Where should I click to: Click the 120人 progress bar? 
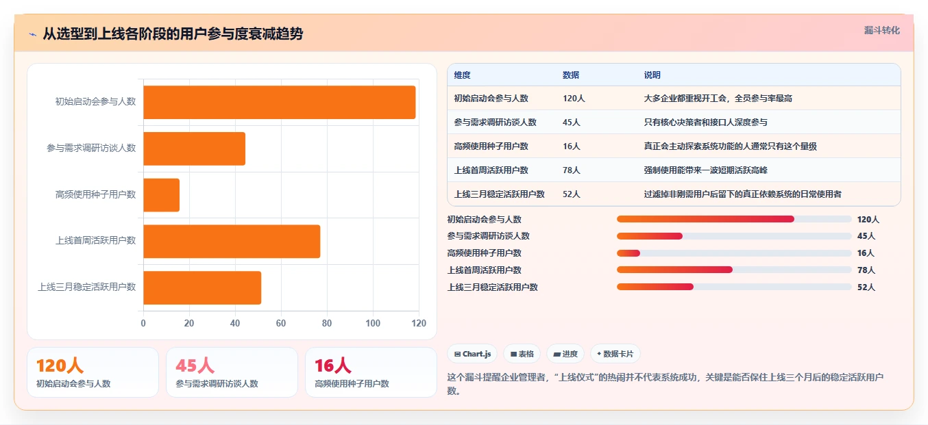[x=734, y=219]
